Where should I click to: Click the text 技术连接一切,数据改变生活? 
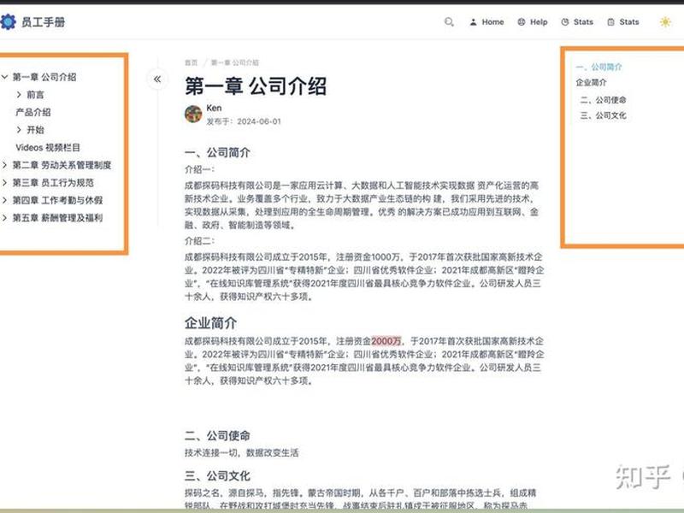[242, 453]
